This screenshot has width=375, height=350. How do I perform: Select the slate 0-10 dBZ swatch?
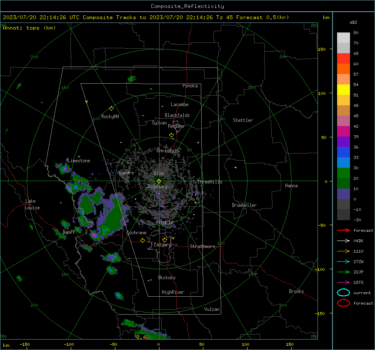[x=343, y=194]
